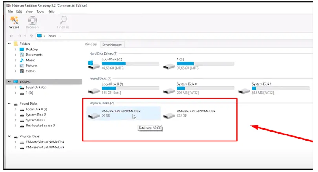Click Local Disk (C:) drive icon in list
Viewport: 318px width, 172px height.
tap(93, 65)
